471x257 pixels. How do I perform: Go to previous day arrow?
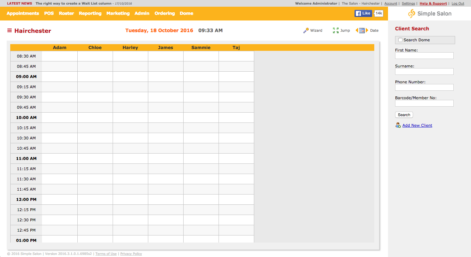click(357, 30)
